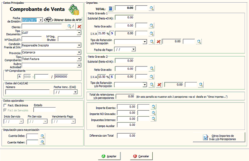Open the Fecha de Pago date dropdown

click(133, 49)
